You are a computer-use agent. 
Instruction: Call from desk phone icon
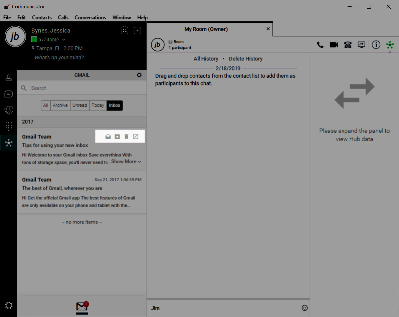click(x=348, y=45)
